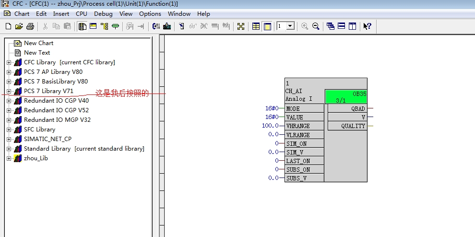The width and height of the screenshot is (475, 237).
Task: Toggle the sheet view icon
Action: point(267,26)
